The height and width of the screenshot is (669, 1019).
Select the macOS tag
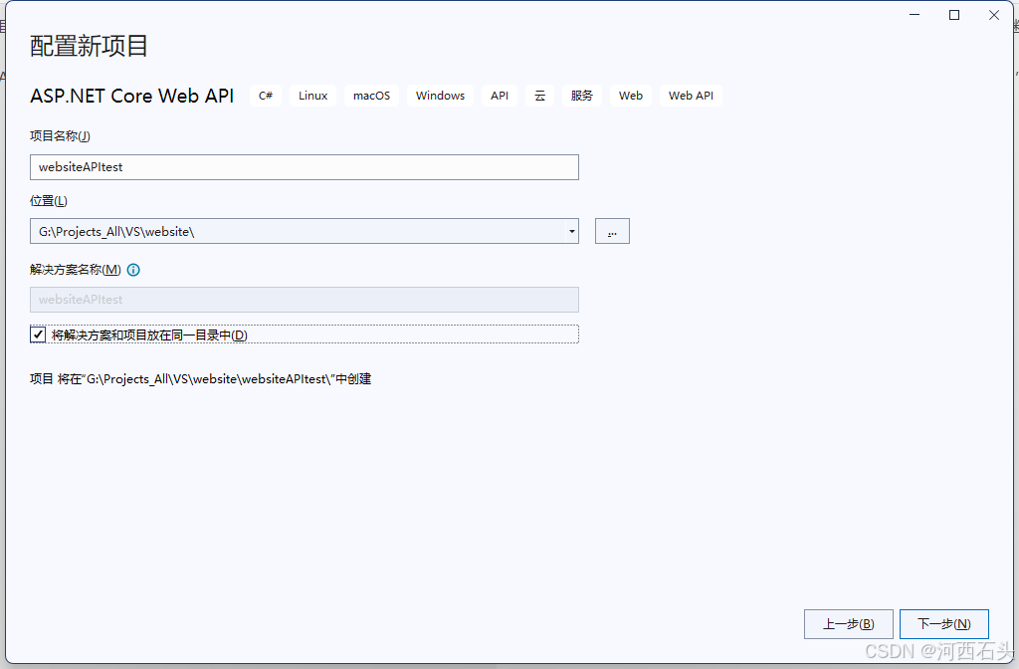coord(372,96)
